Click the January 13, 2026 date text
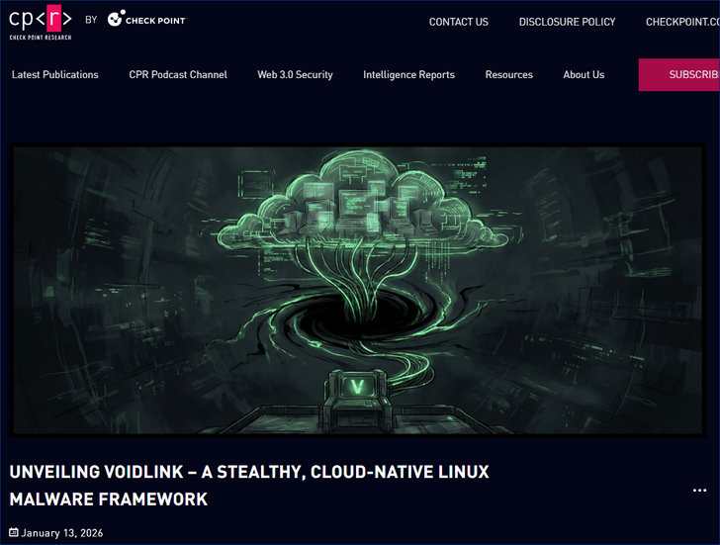The height and width of the screenshot is (545, 720). point(62,533)
